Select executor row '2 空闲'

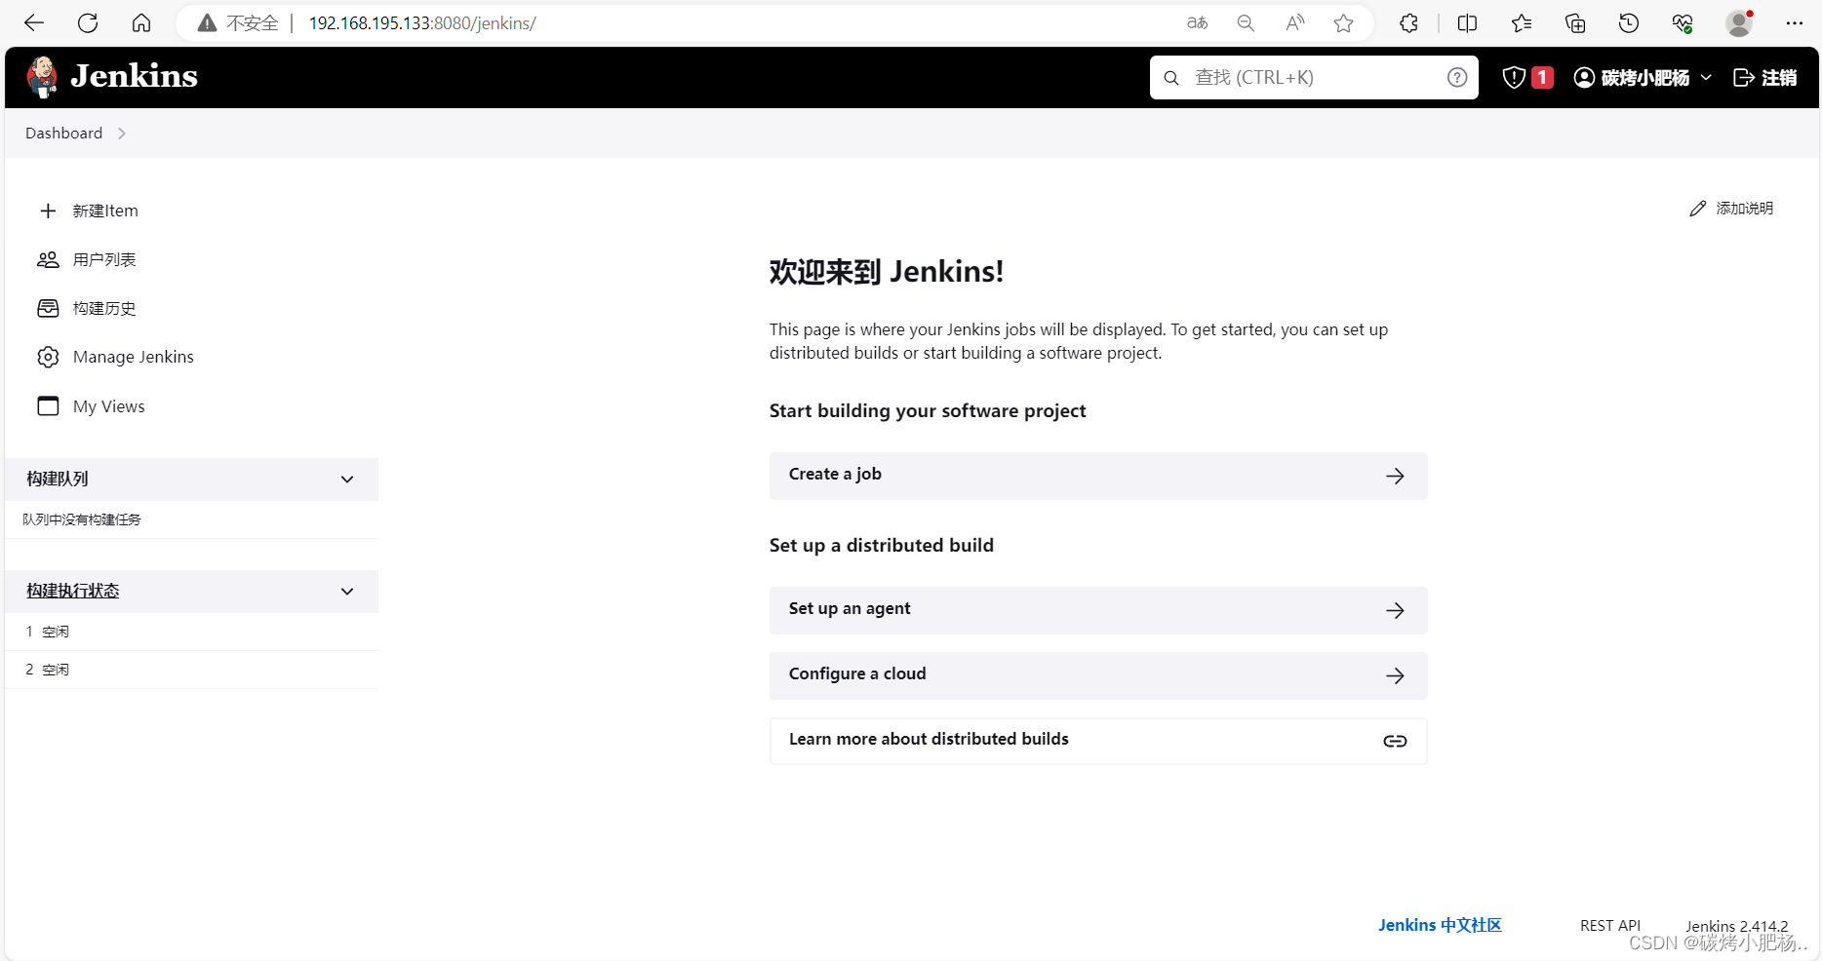(192, 670)
